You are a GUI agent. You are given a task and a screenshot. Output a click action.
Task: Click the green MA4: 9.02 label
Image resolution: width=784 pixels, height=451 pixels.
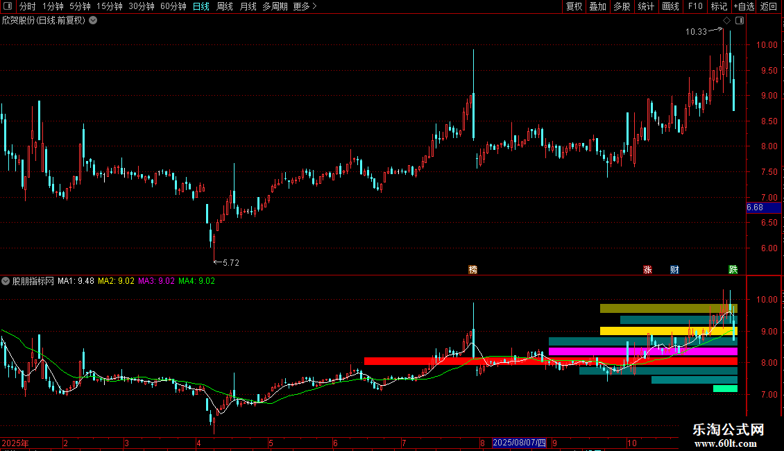point(196,281)
